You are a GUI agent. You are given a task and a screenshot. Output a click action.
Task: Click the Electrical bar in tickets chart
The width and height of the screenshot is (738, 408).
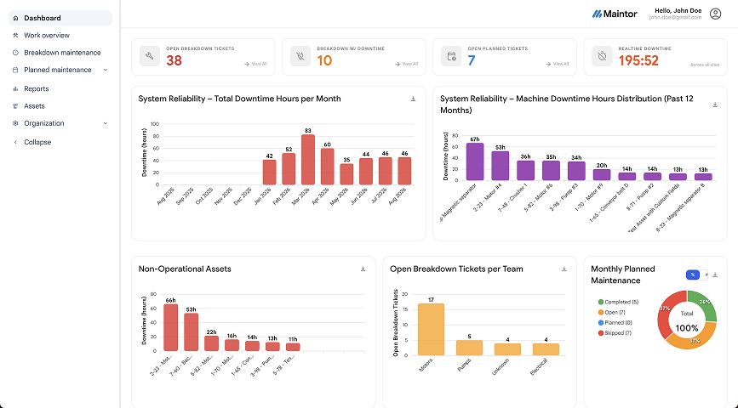(546, 349)
